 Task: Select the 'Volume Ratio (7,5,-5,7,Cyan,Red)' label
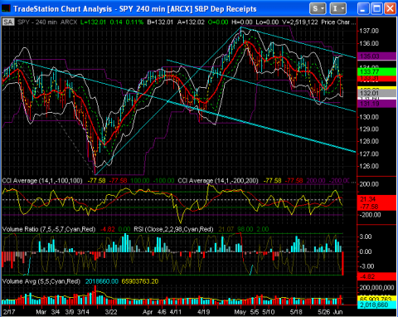(x=49, y=230)
